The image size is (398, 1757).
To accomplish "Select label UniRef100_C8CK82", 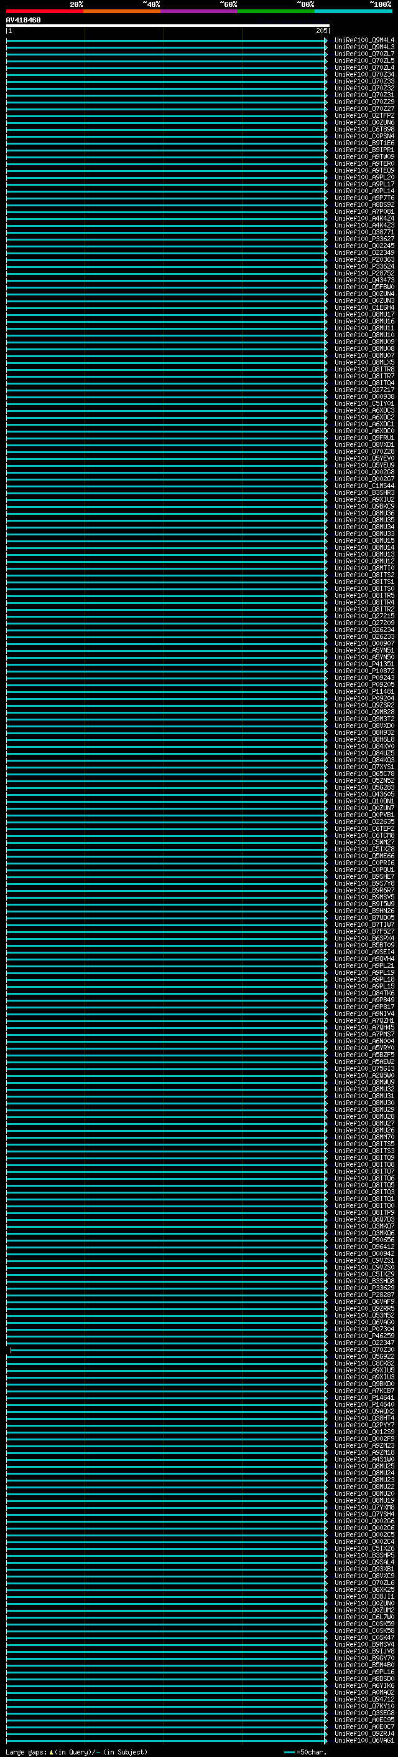I will [x=364, y=1364].
